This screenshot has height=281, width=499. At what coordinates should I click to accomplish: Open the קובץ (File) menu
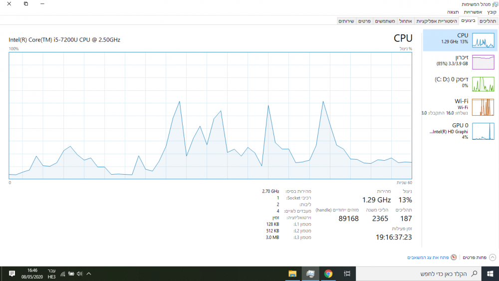(492, 12)
